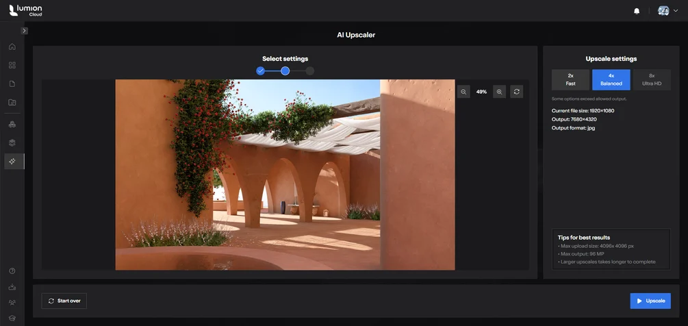Screen dimensions: 688x326
Task: Open notifications bell icon
Action: coord(637,11)
